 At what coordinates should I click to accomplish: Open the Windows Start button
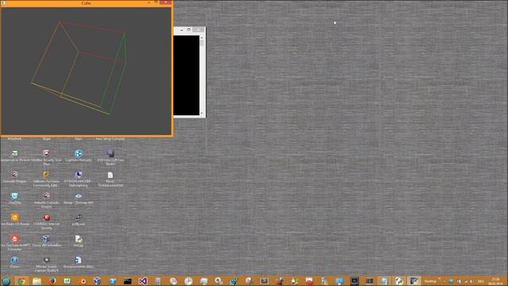click(6, 281)
